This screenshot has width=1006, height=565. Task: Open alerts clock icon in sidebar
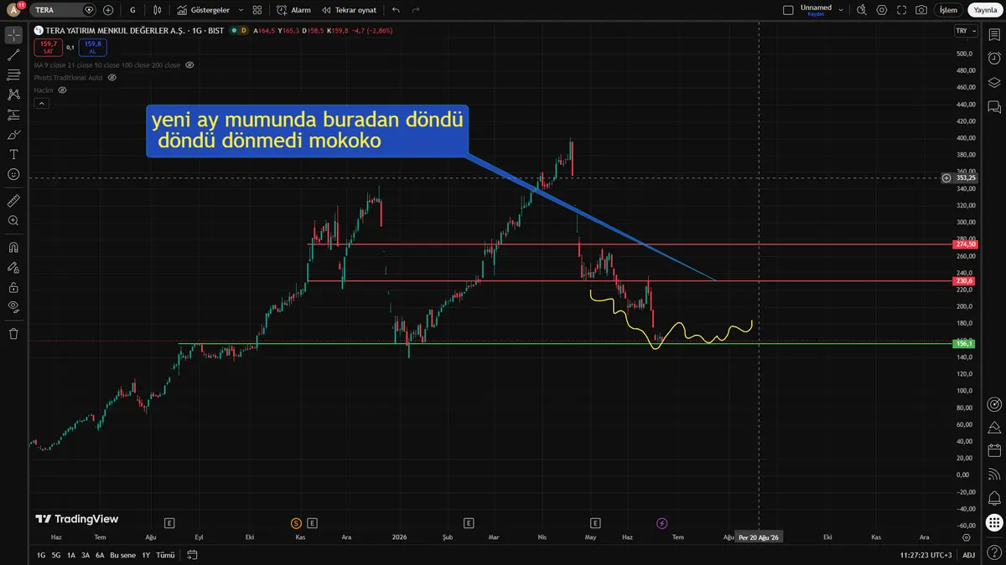(994, 59)
